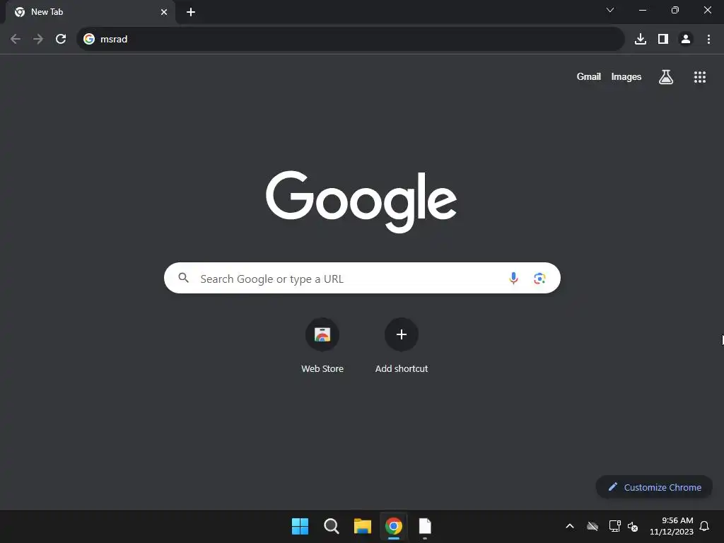Open Search Labs flask icon

[665, 76]
